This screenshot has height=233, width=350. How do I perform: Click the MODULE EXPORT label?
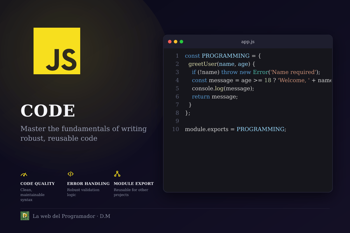[134, 183]
